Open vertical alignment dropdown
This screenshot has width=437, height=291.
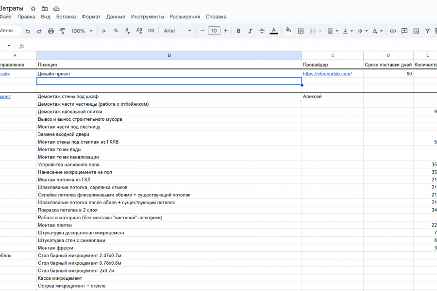(x=348, y=31)
